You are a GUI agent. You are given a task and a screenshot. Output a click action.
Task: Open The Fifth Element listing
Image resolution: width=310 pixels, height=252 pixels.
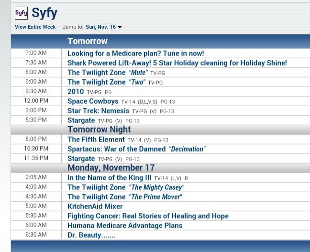pos(96,140)
